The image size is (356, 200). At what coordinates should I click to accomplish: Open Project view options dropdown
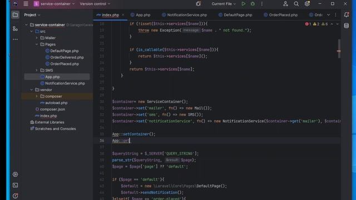tap(32, 15)
